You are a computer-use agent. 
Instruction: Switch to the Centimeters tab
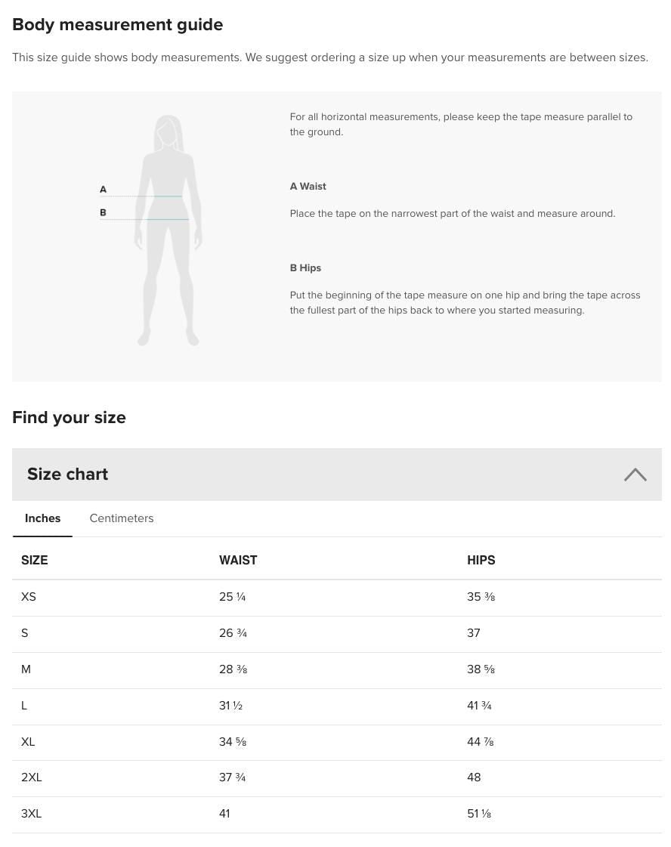tap(122, 518)
